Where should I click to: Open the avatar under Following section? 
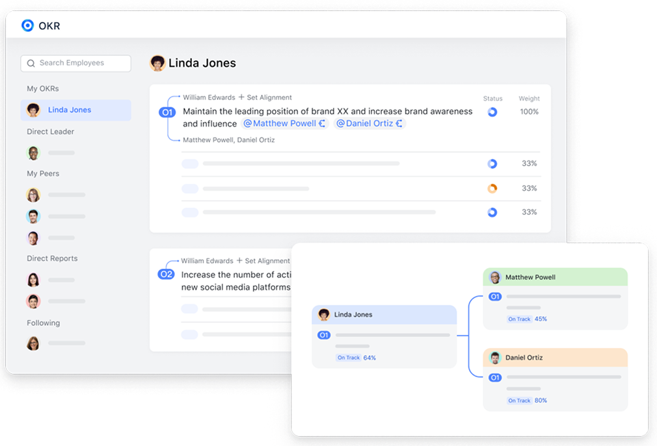point(33,343)
